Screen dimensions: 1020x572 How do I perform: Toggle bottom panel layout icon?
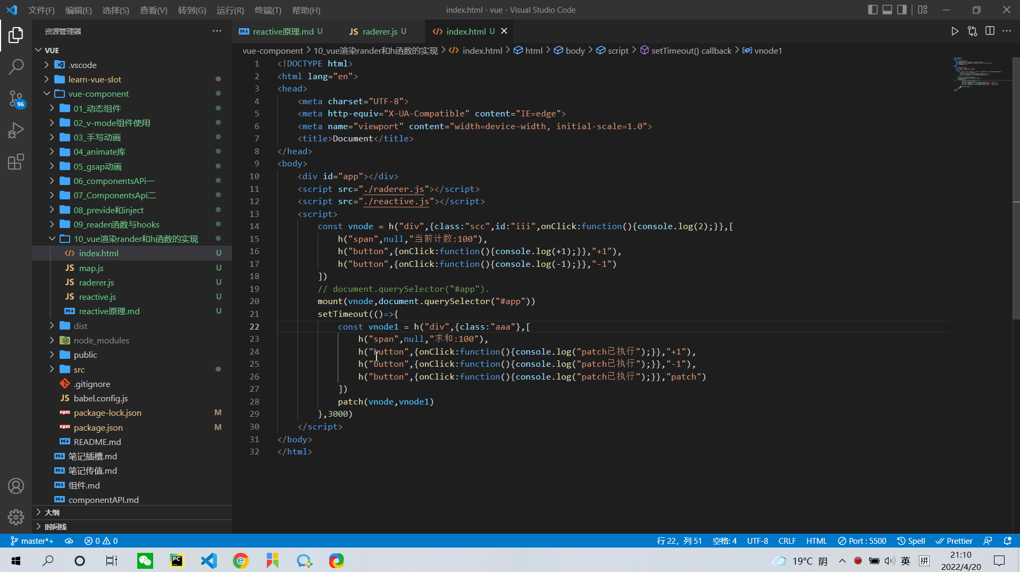pos(887,10)
